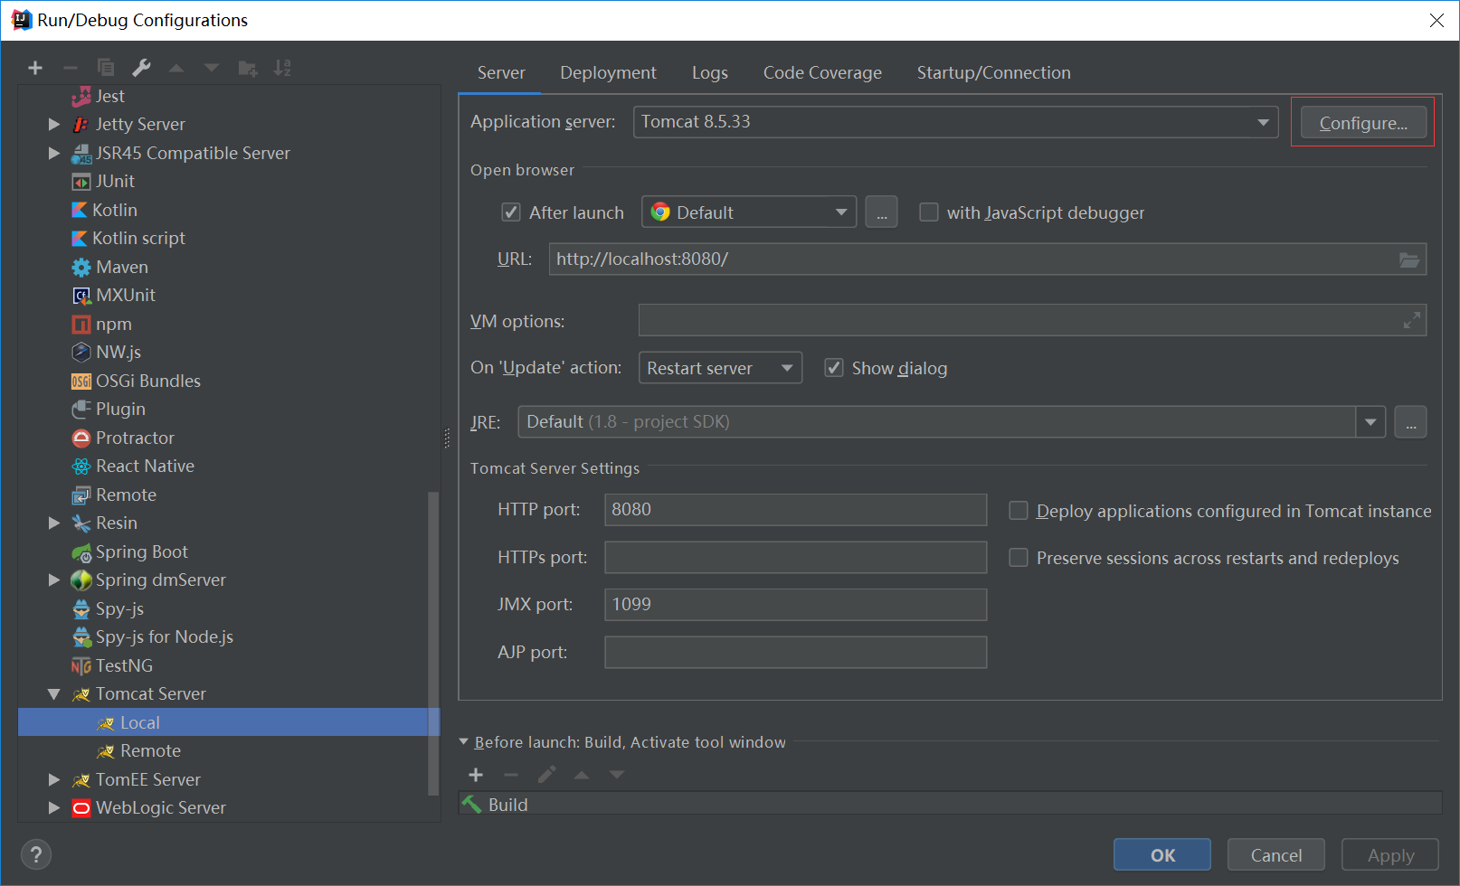Open browser selection ellipsis button
This screenshot has height=886, width=1460.
(882, 212)
